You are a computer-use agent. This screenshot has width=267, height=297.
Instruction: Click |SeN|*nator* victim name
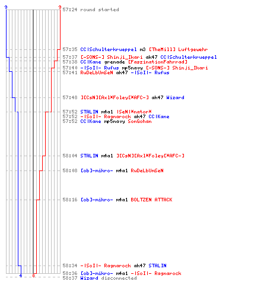pyautogui.click(x=134, y=112)
